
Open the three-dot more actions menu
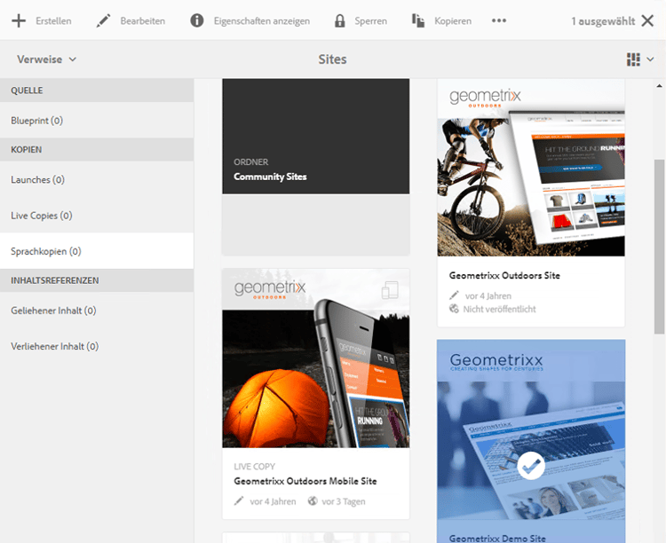499,20
